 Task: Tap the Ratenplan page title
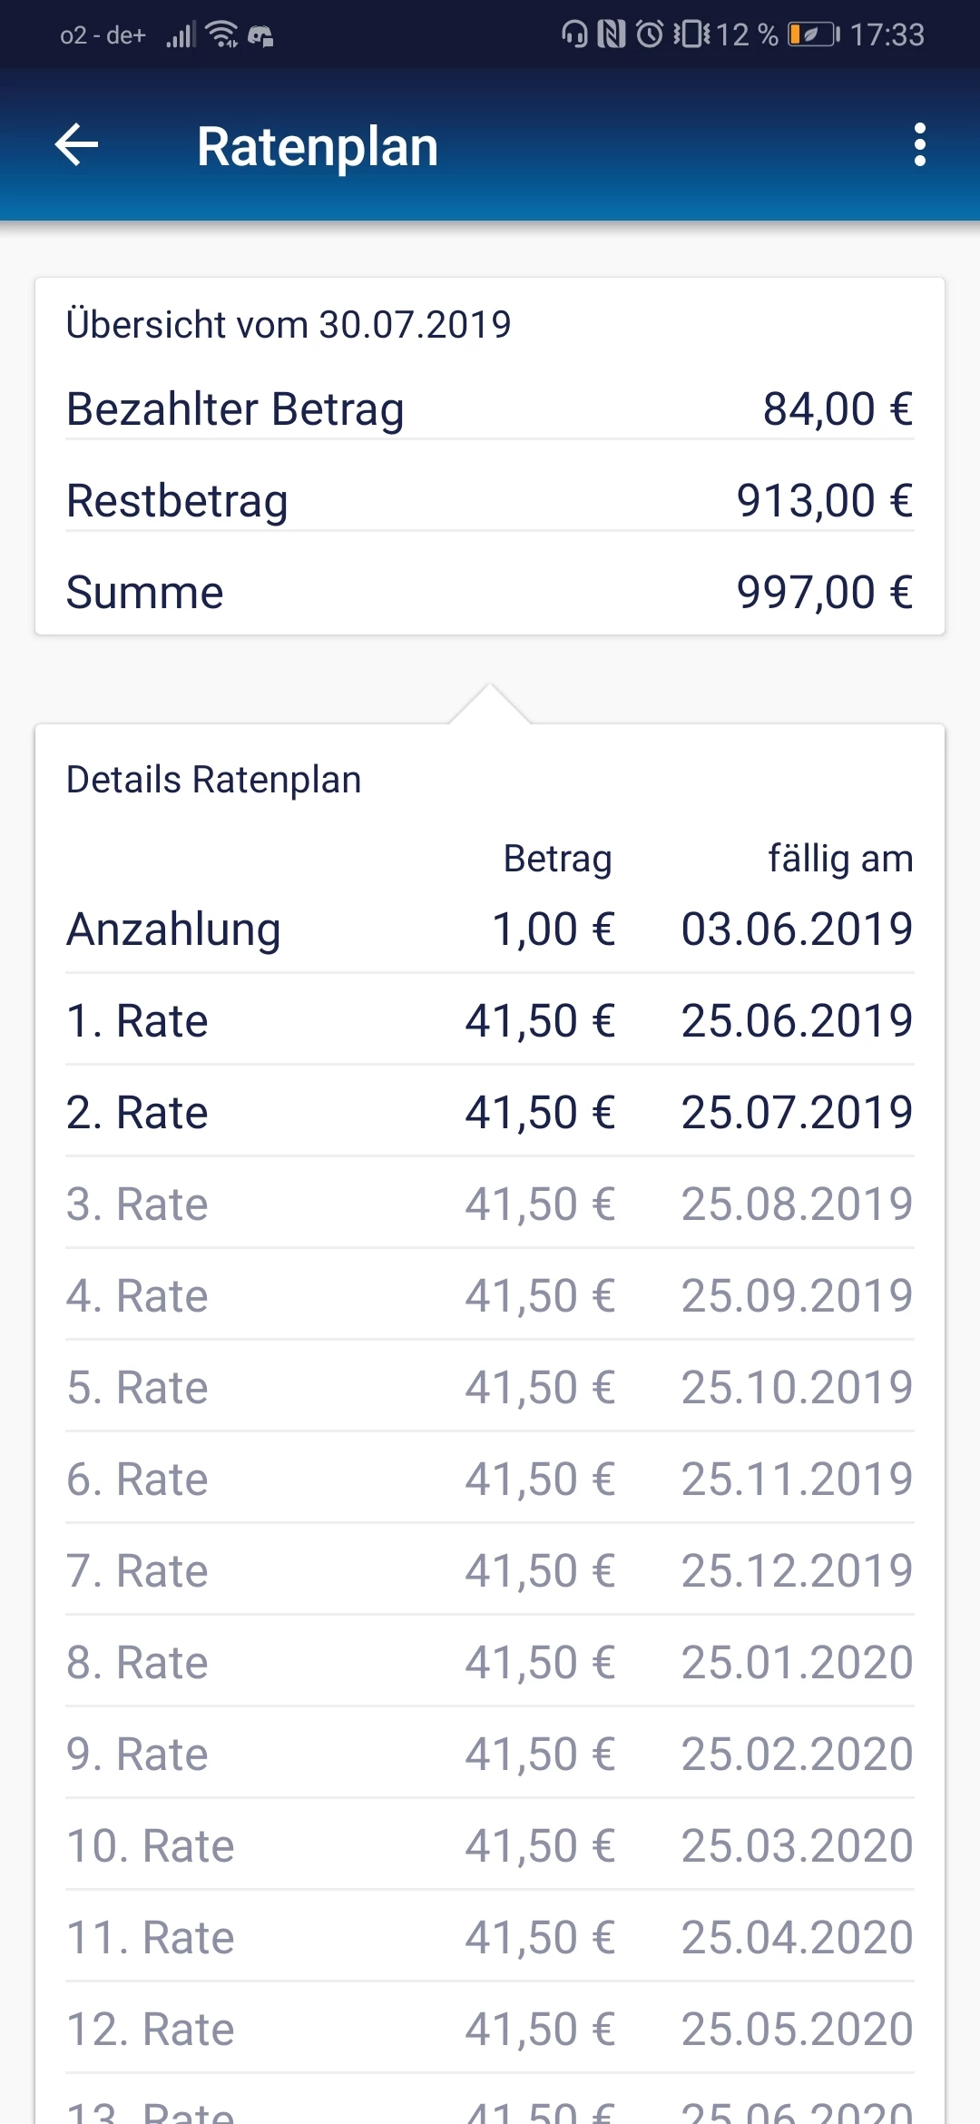tap(318, 146)
